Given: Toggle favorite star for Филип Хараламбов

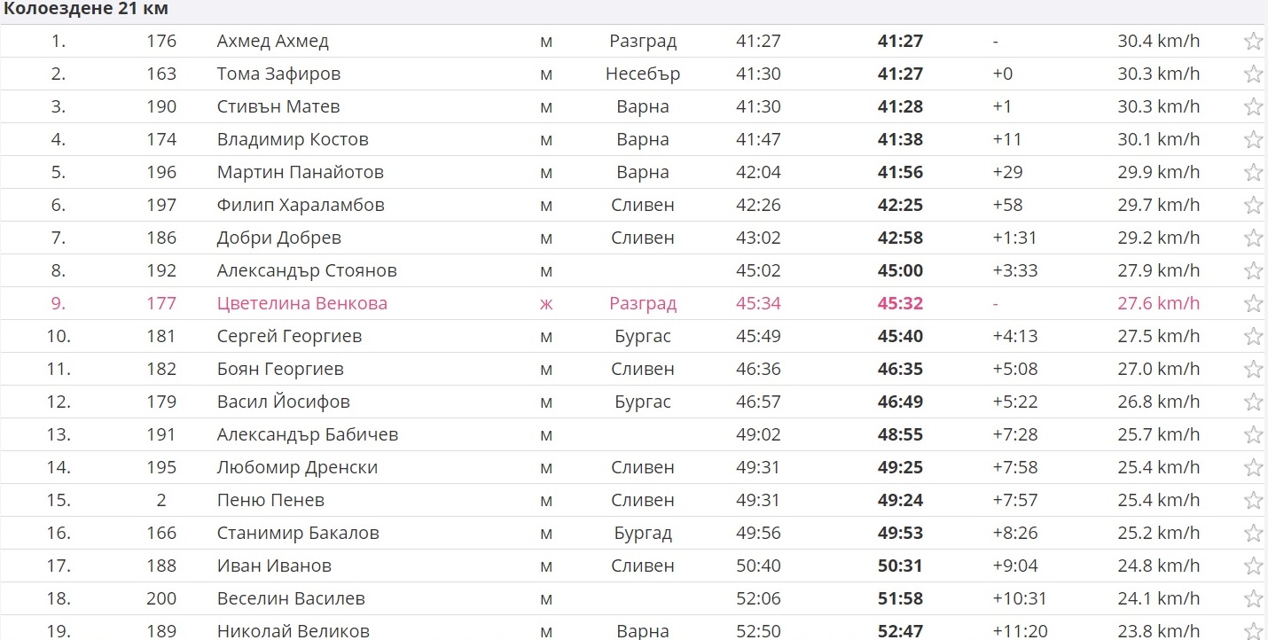Looking at the screenshot, I should point(1252,205).
